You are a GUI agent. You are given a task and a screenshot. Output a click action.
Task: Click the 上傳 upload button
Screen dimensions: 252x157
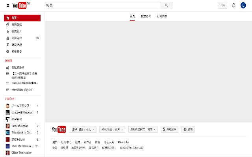pos(222,5)
